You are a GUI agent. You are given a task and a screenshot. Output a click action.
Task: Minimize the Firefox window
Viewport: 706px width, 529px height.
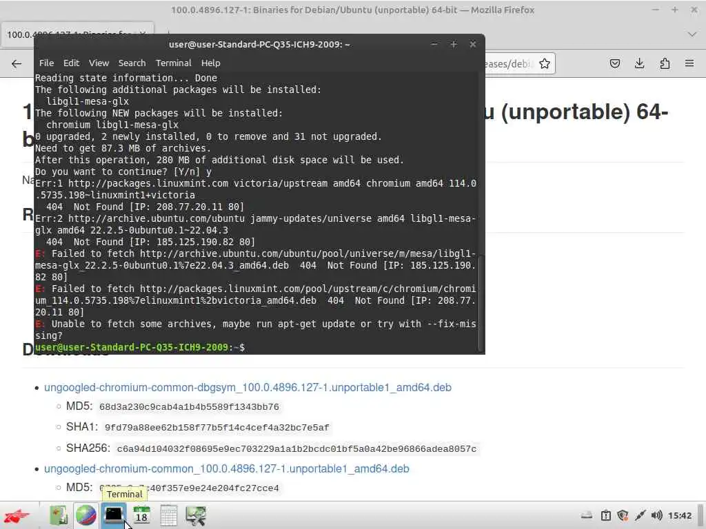(x=655, y=10)
